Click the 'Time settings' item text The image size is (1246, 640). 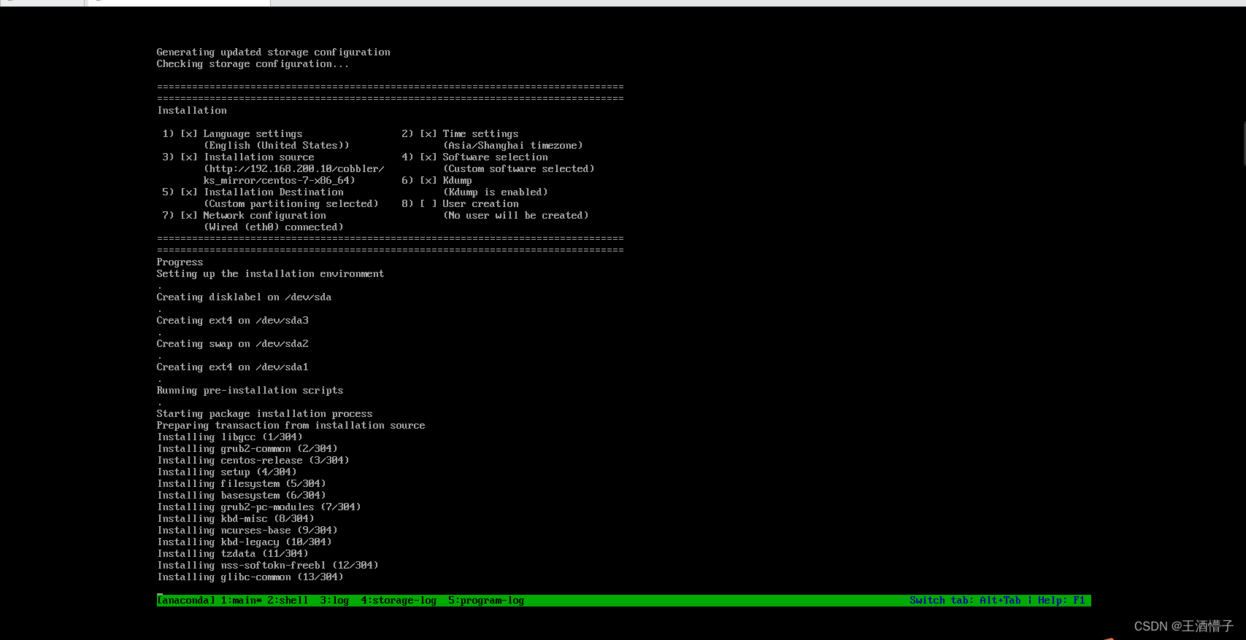pyautogui.click(x=480, y=134)
